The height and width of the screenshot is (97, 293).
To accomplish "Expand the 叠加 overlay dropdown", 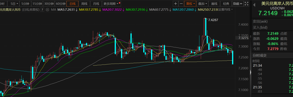I will [202, 4].
